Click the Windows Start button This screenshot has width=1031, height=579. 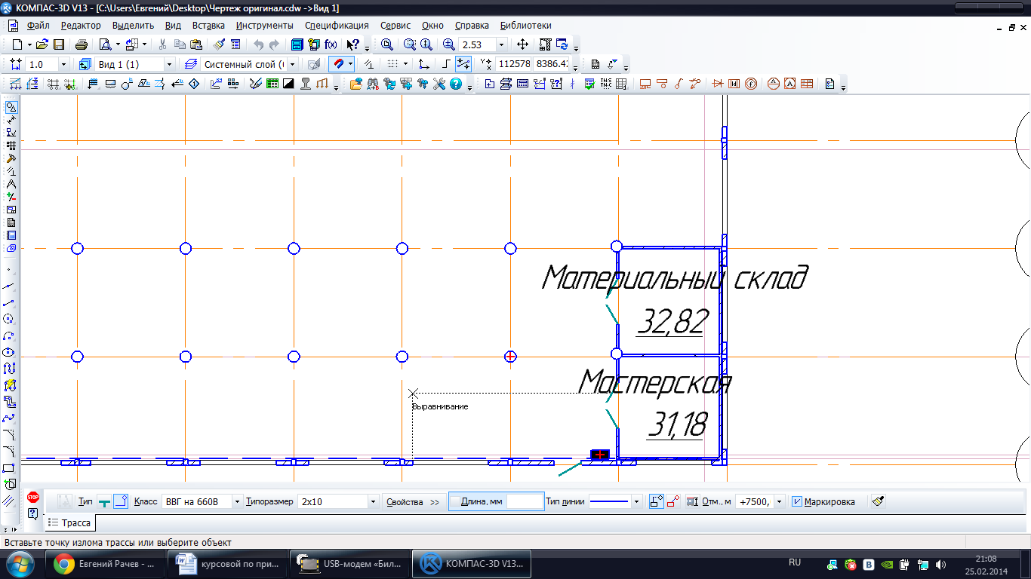pos(20,563)
